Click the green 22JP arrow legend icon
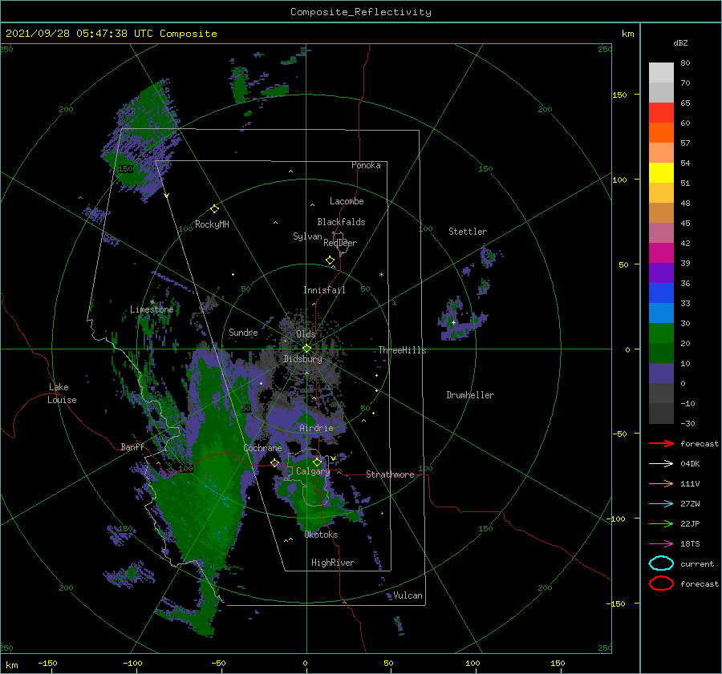The image size is (722, 674). pyautogui.click(x=661, y=523)
